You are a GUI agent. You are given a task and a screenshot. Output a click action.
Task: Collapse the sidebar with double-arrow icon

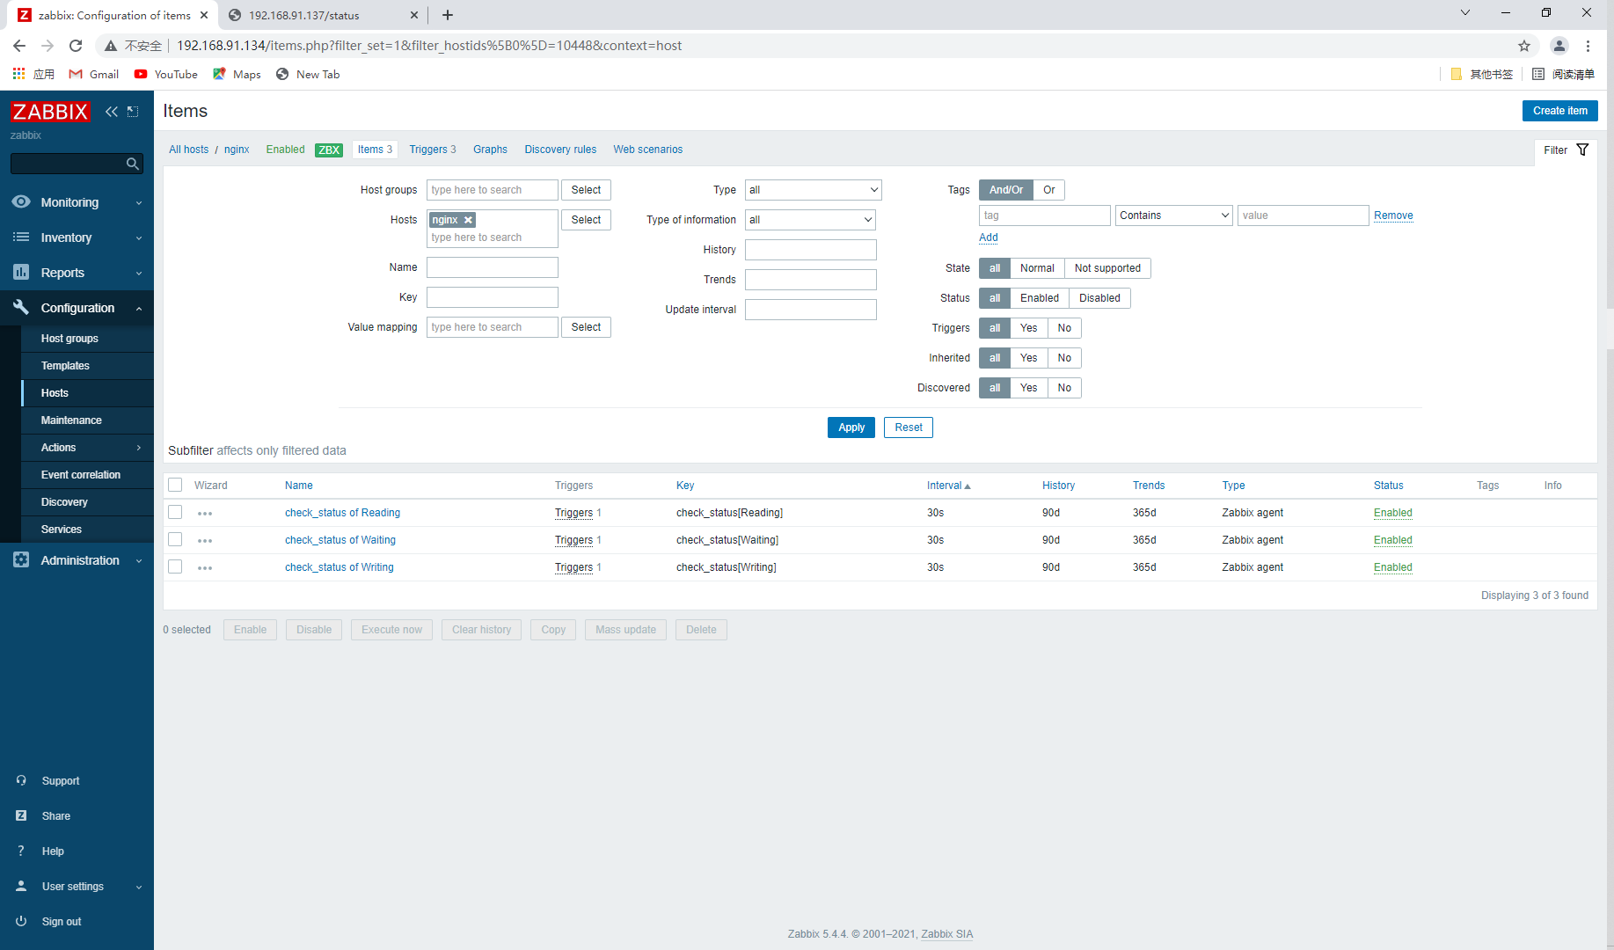(112, 112)
